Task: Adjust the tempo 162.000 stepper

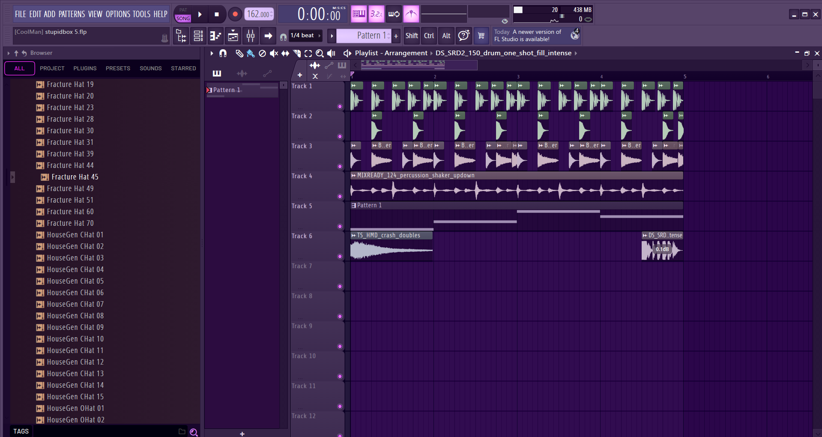Action: coord(271,14)
